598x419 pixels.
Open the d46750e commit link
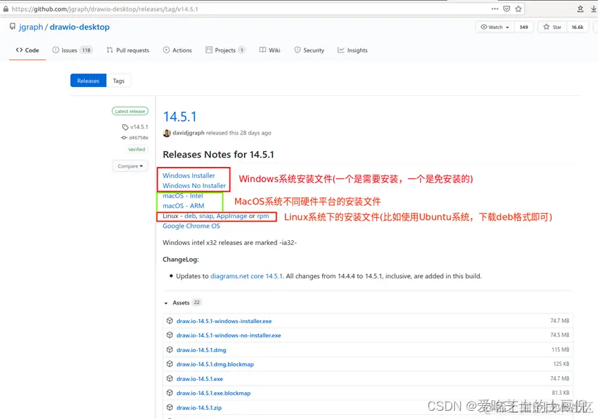tap(138, 138)
